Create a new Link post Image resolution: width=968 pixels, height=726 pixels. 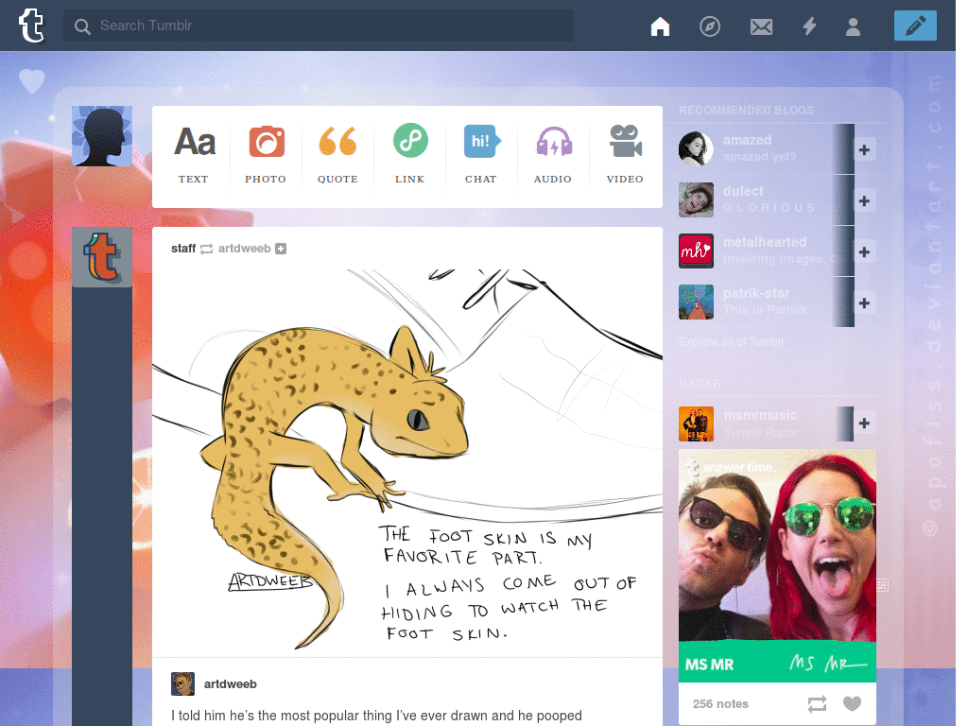[x=410, y=154]
